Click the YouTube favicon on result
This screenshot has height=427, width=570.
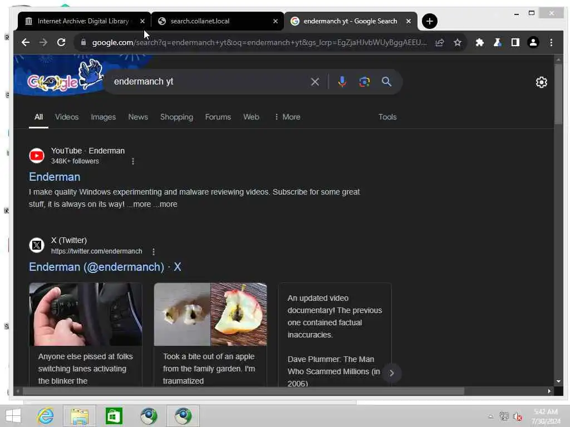tap(37, 156)
